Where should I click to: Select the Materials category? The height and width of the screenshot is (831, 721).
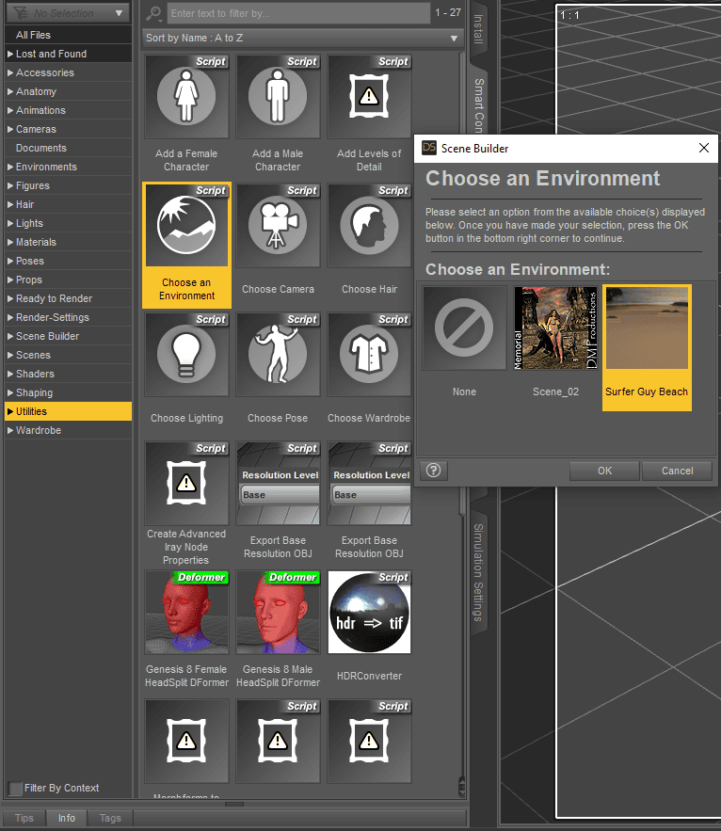[68, 242]
